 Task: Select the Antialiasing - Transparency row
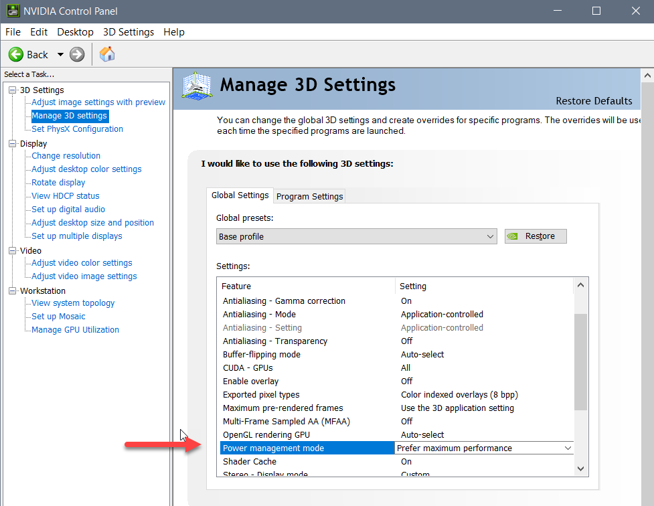(397, 341)
